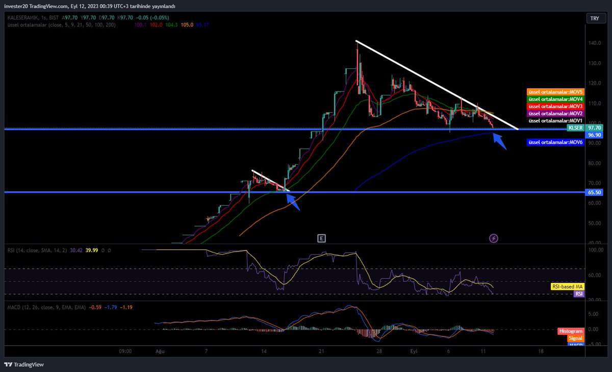The image size is (612, 372).
Task: Click the -1.79 MACD value
Action: [x=111, y=307]
